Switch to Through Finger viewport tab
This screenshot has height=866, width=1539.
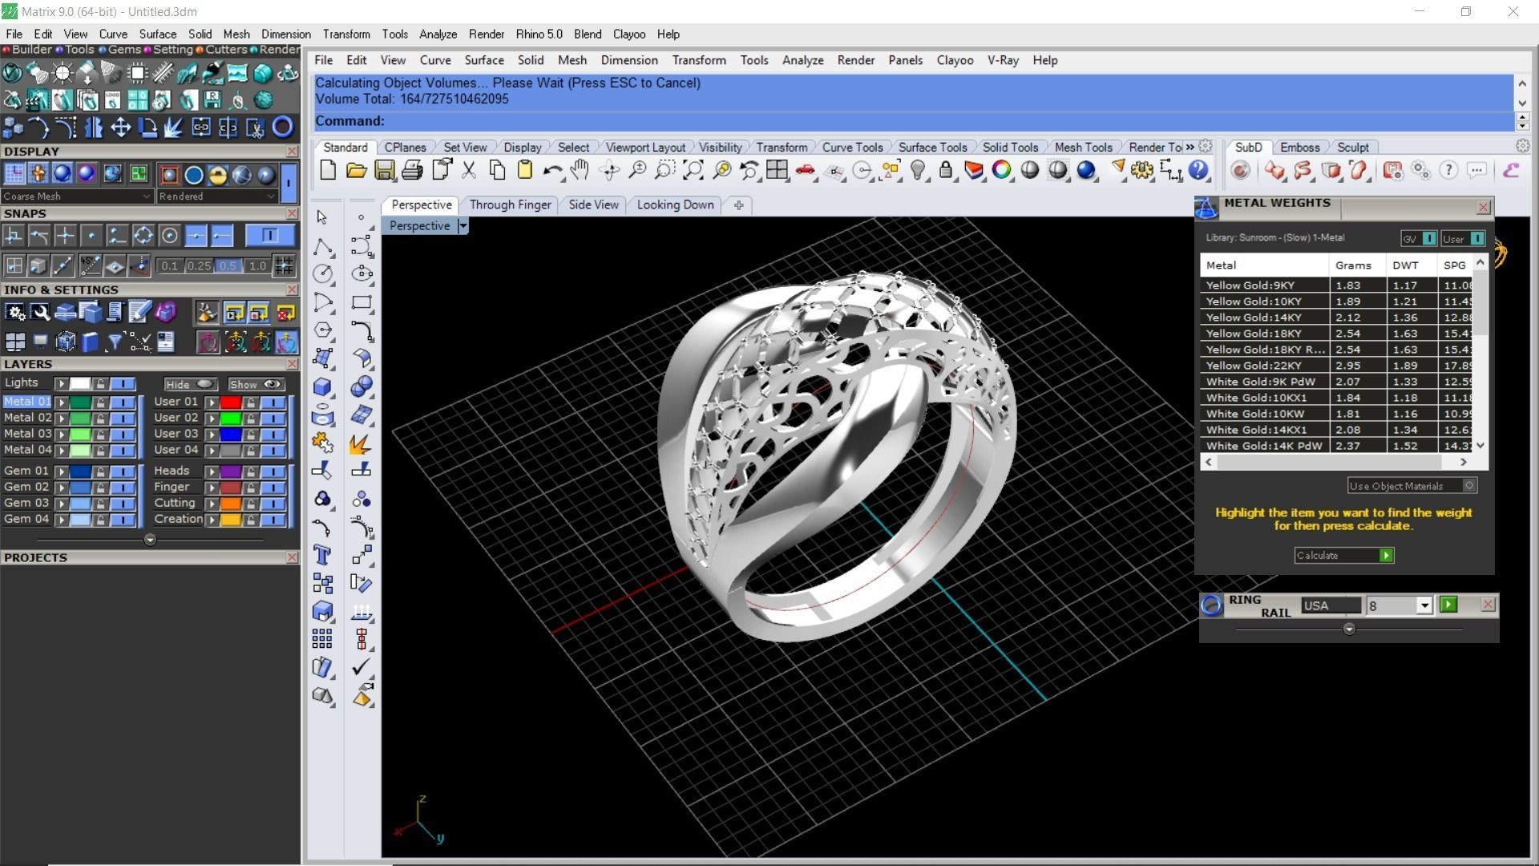(510, 204)
